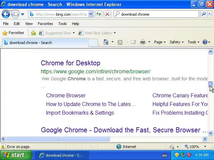Open the Safety command menu
214x160 pixels.
point(177,42)
